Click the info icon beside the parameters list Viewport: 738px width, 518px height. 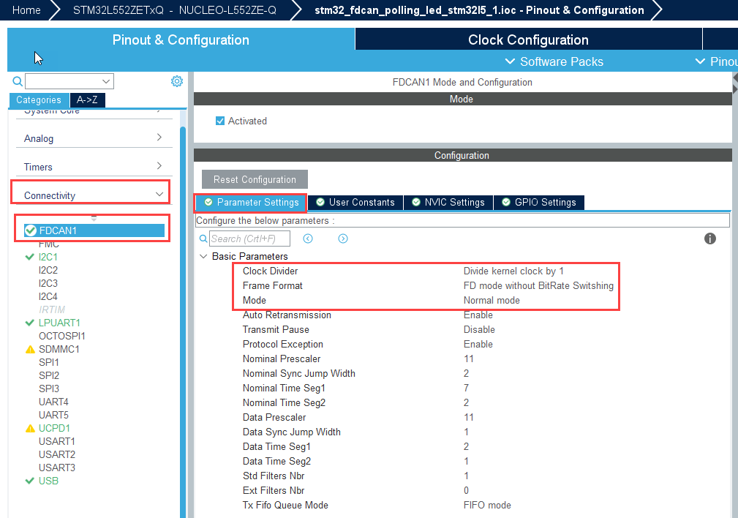coord(709,239)
